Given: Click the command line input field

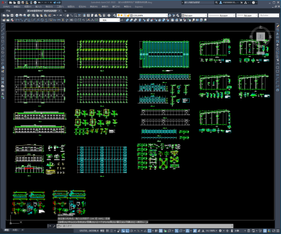Looking at the screenshot, I should point(145,226).
